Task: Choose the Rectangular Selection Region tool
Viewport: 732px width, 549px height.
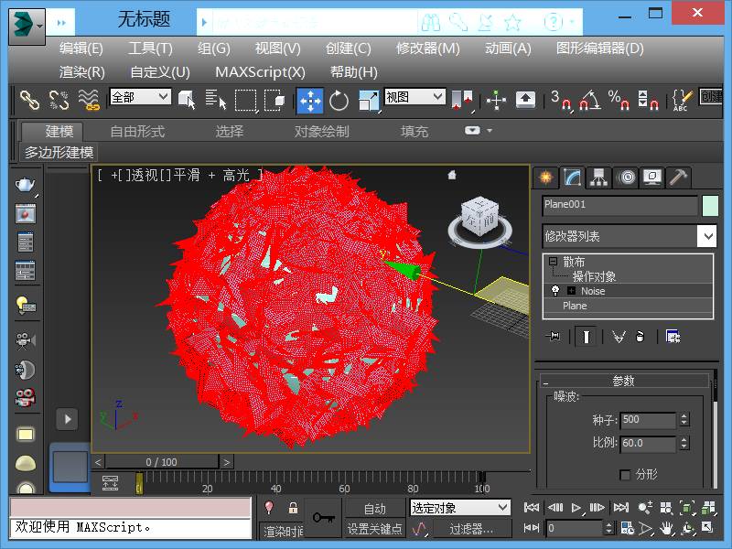Action: coord(245,100)
